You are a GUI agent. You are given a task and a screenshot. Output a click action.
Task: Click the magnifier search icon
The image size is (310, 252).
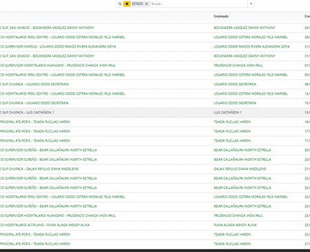click(120, 3)
